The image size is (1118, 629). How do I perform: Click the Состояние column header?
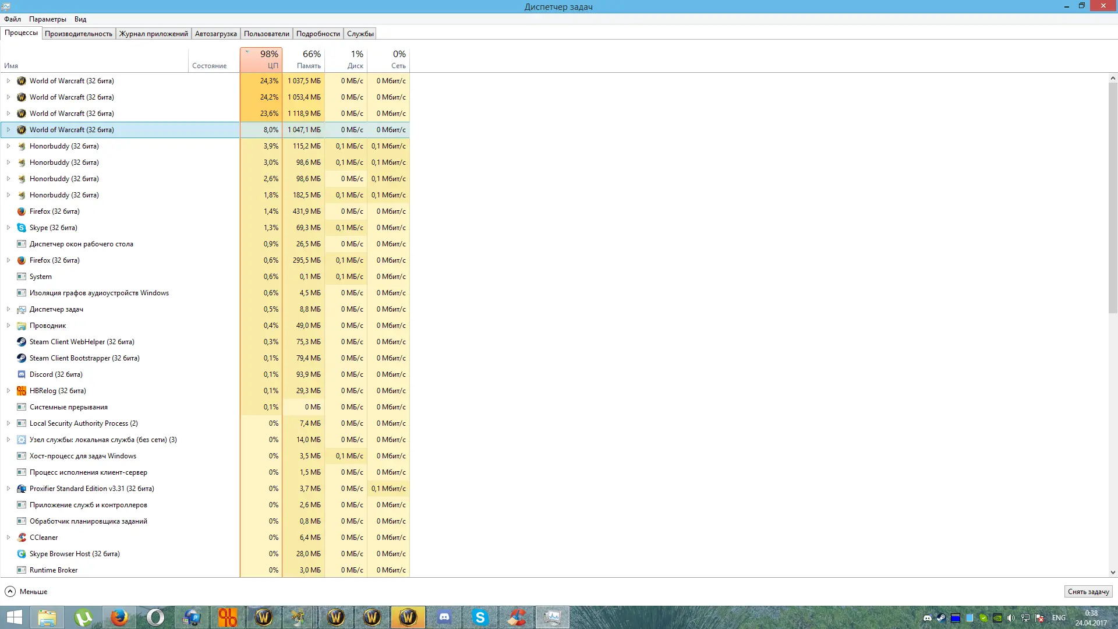point(214,60)
